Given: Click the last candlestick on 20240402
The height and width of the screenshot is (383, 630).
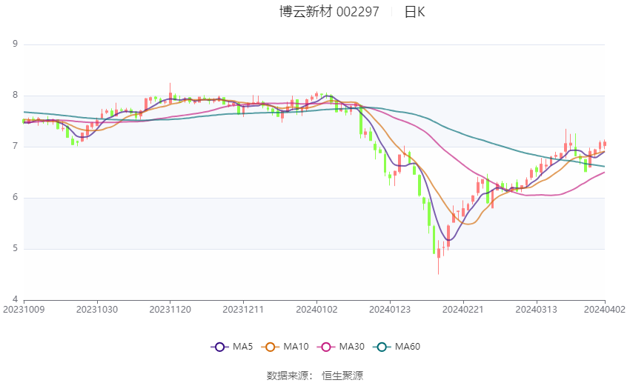Looking at the screenshot, I should (605, 144).
